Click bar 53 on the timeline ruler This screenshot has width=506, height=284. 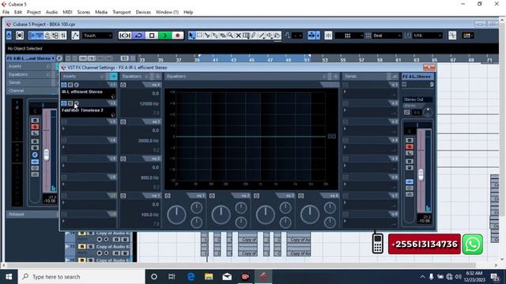[x=325, y=60]
